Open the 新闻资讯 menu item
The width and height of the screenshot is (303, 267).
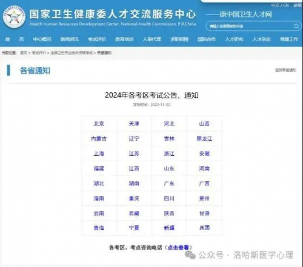(70, 39)
